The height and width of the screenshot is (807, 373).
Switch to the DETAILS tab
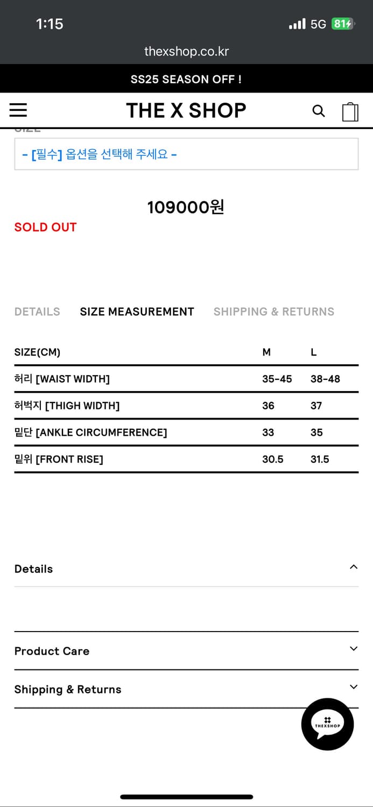click(x=37, y=312)
